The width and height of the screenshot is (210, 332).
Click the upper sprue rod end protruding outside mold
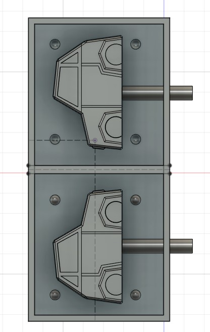pyautogui.click(x=181, y=93)
